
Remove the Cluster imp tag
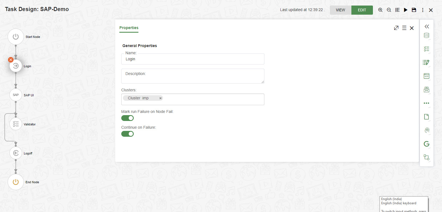pos(160,98)
